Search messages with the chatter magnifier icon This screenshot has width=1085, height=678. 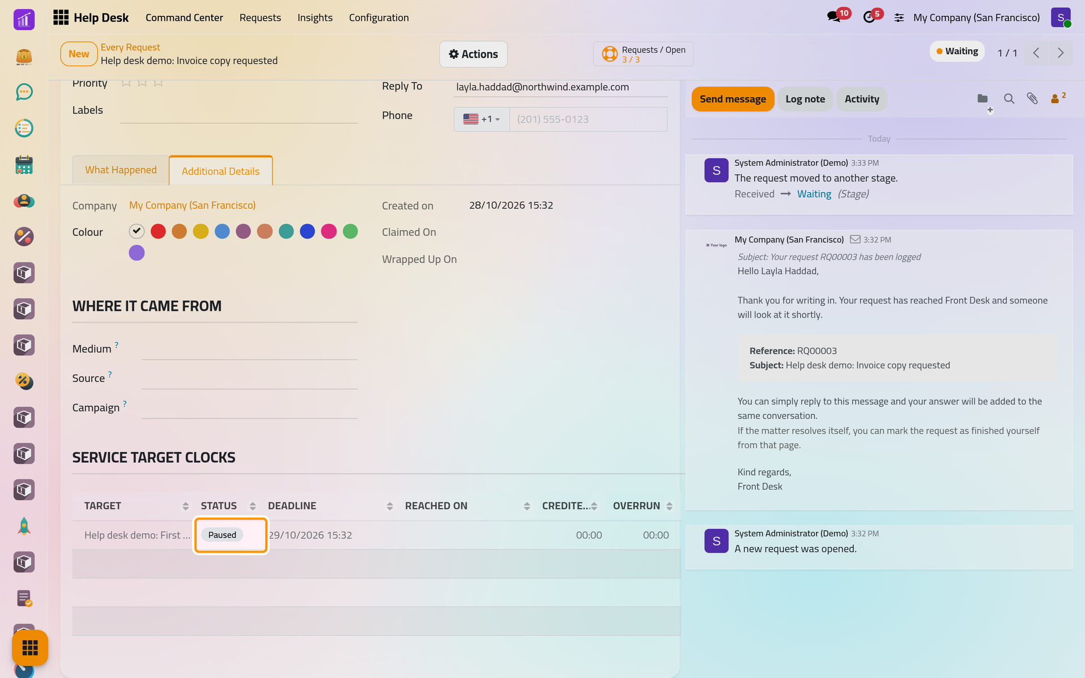(1009, 99)
